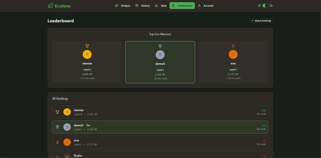Click the 2,117 XP text in erw card

click(x=233, y=74)
